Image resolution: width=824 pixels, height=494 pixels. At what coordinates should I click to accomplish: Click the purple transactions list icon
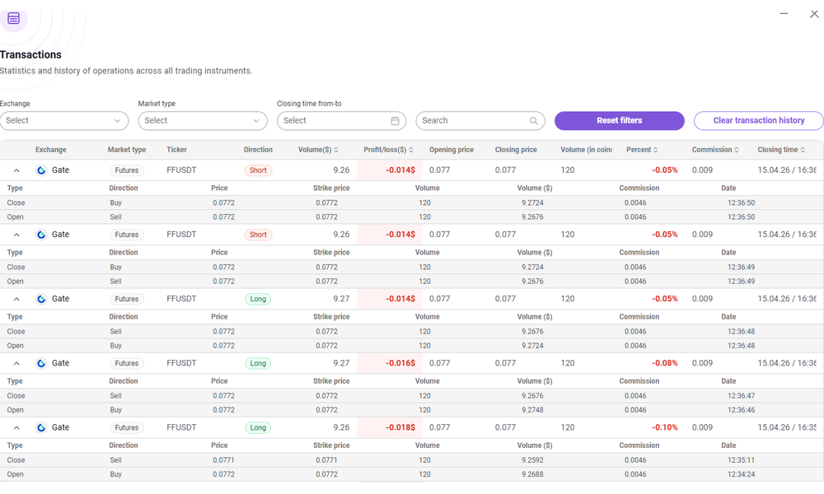click(x=14, y=18)
